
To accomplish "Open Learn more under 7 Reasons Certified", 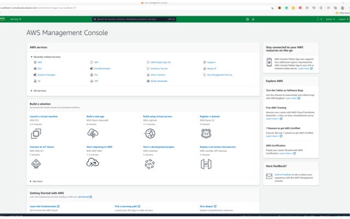I will [274, 136].
